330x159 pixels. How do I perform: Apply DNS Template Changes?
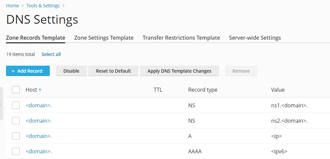click(179, 71)
